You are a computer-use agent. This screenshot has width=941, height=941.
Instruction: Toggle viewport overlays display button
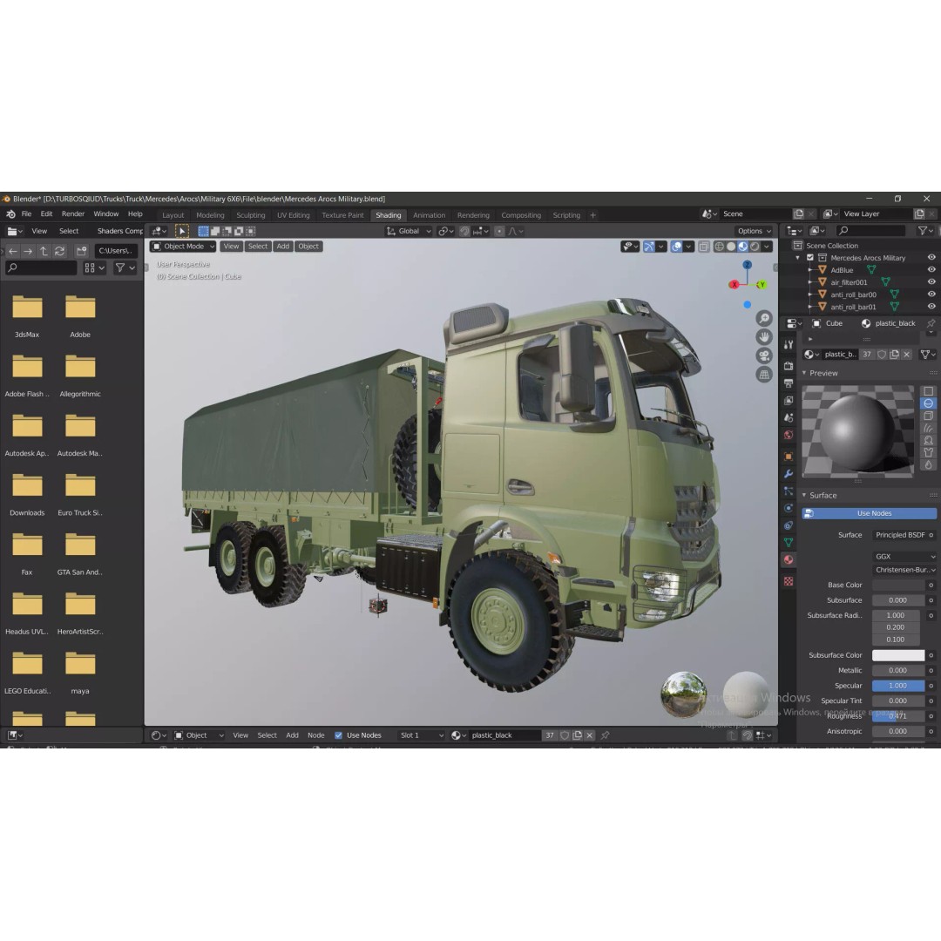(676, 246)
